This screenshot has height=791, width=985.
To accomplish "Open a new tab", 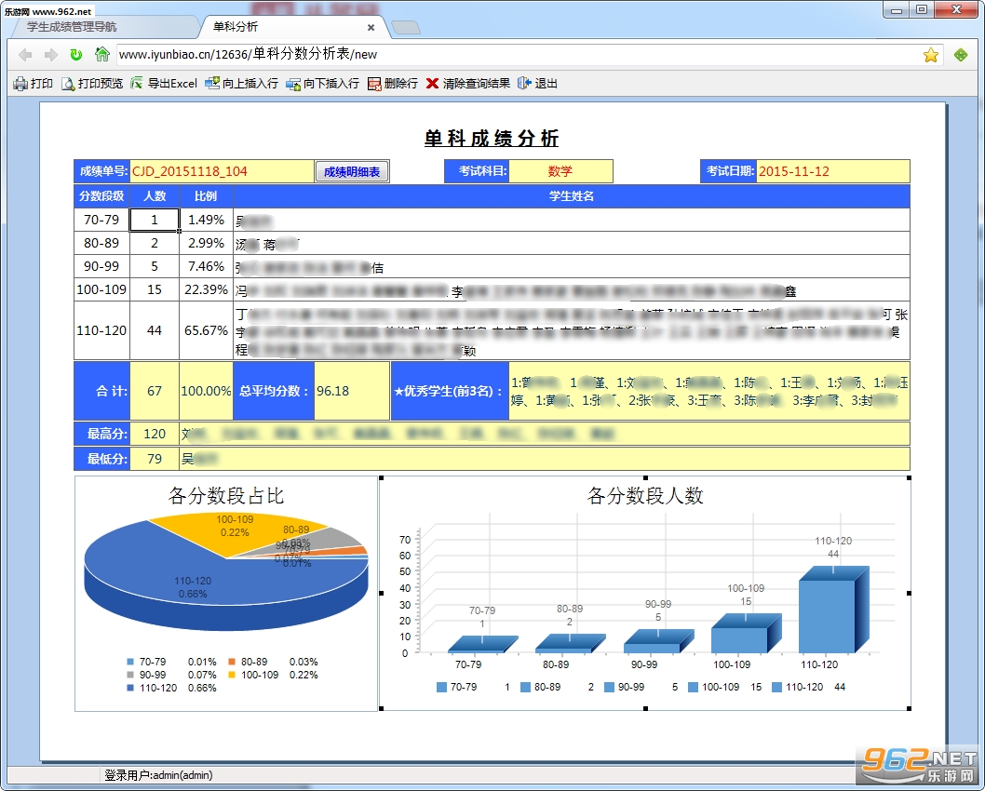I will point(406,28).
